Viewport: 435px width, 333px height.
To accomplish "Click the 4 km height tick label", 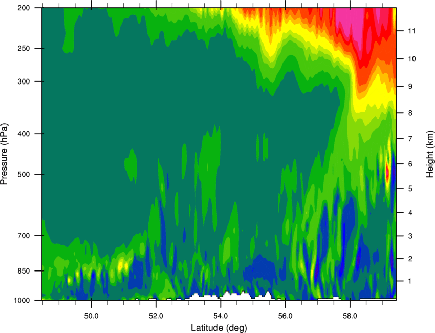I will (x=410, y=213).
